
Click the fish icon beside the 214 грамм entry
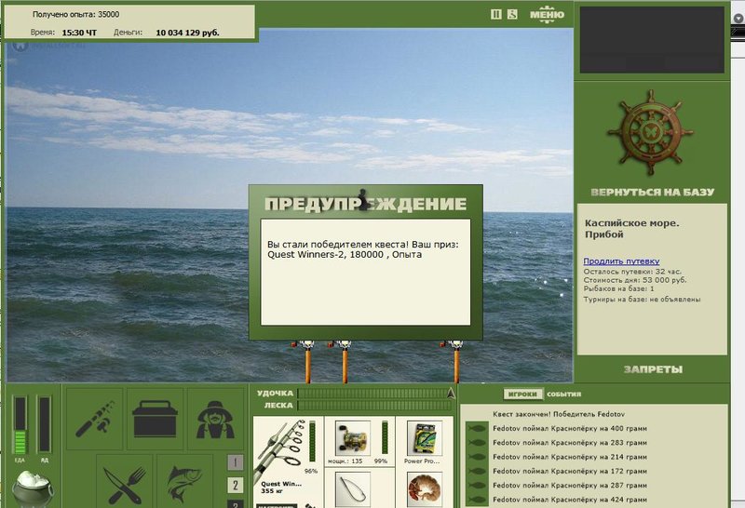[477, 457]
